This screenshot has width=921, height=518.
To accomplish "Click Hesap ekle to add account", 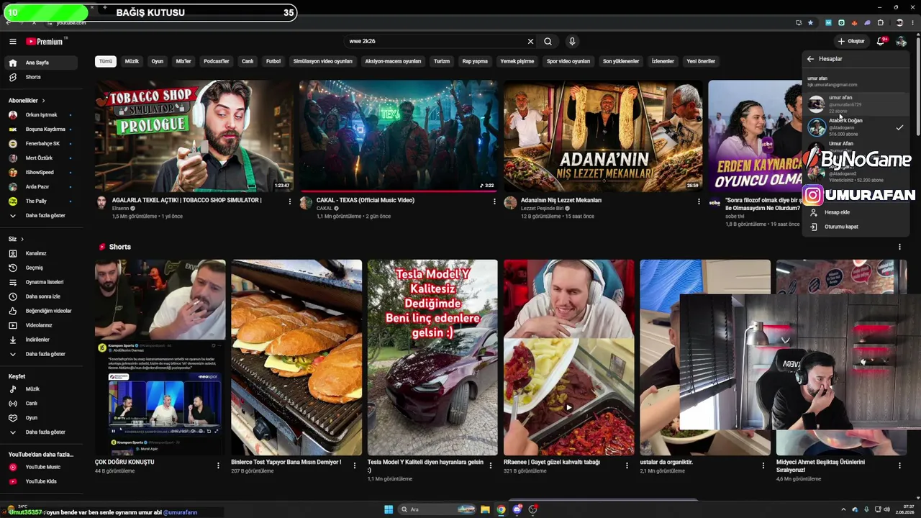I will (856, 212).
